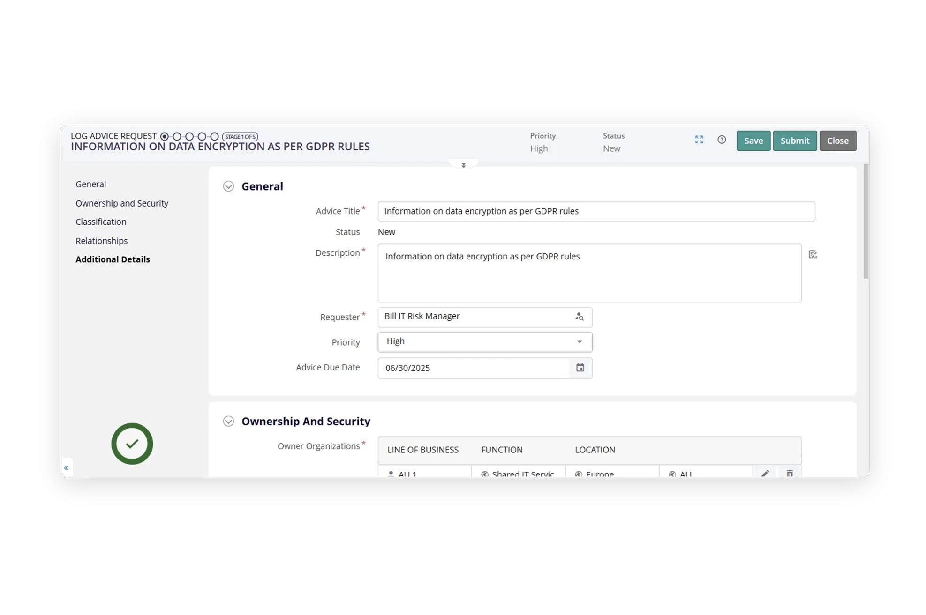Click the trash delete icon in organization row
Image resolution: width=926 pixels, height=615 pixels.
[x=790, y=473]
